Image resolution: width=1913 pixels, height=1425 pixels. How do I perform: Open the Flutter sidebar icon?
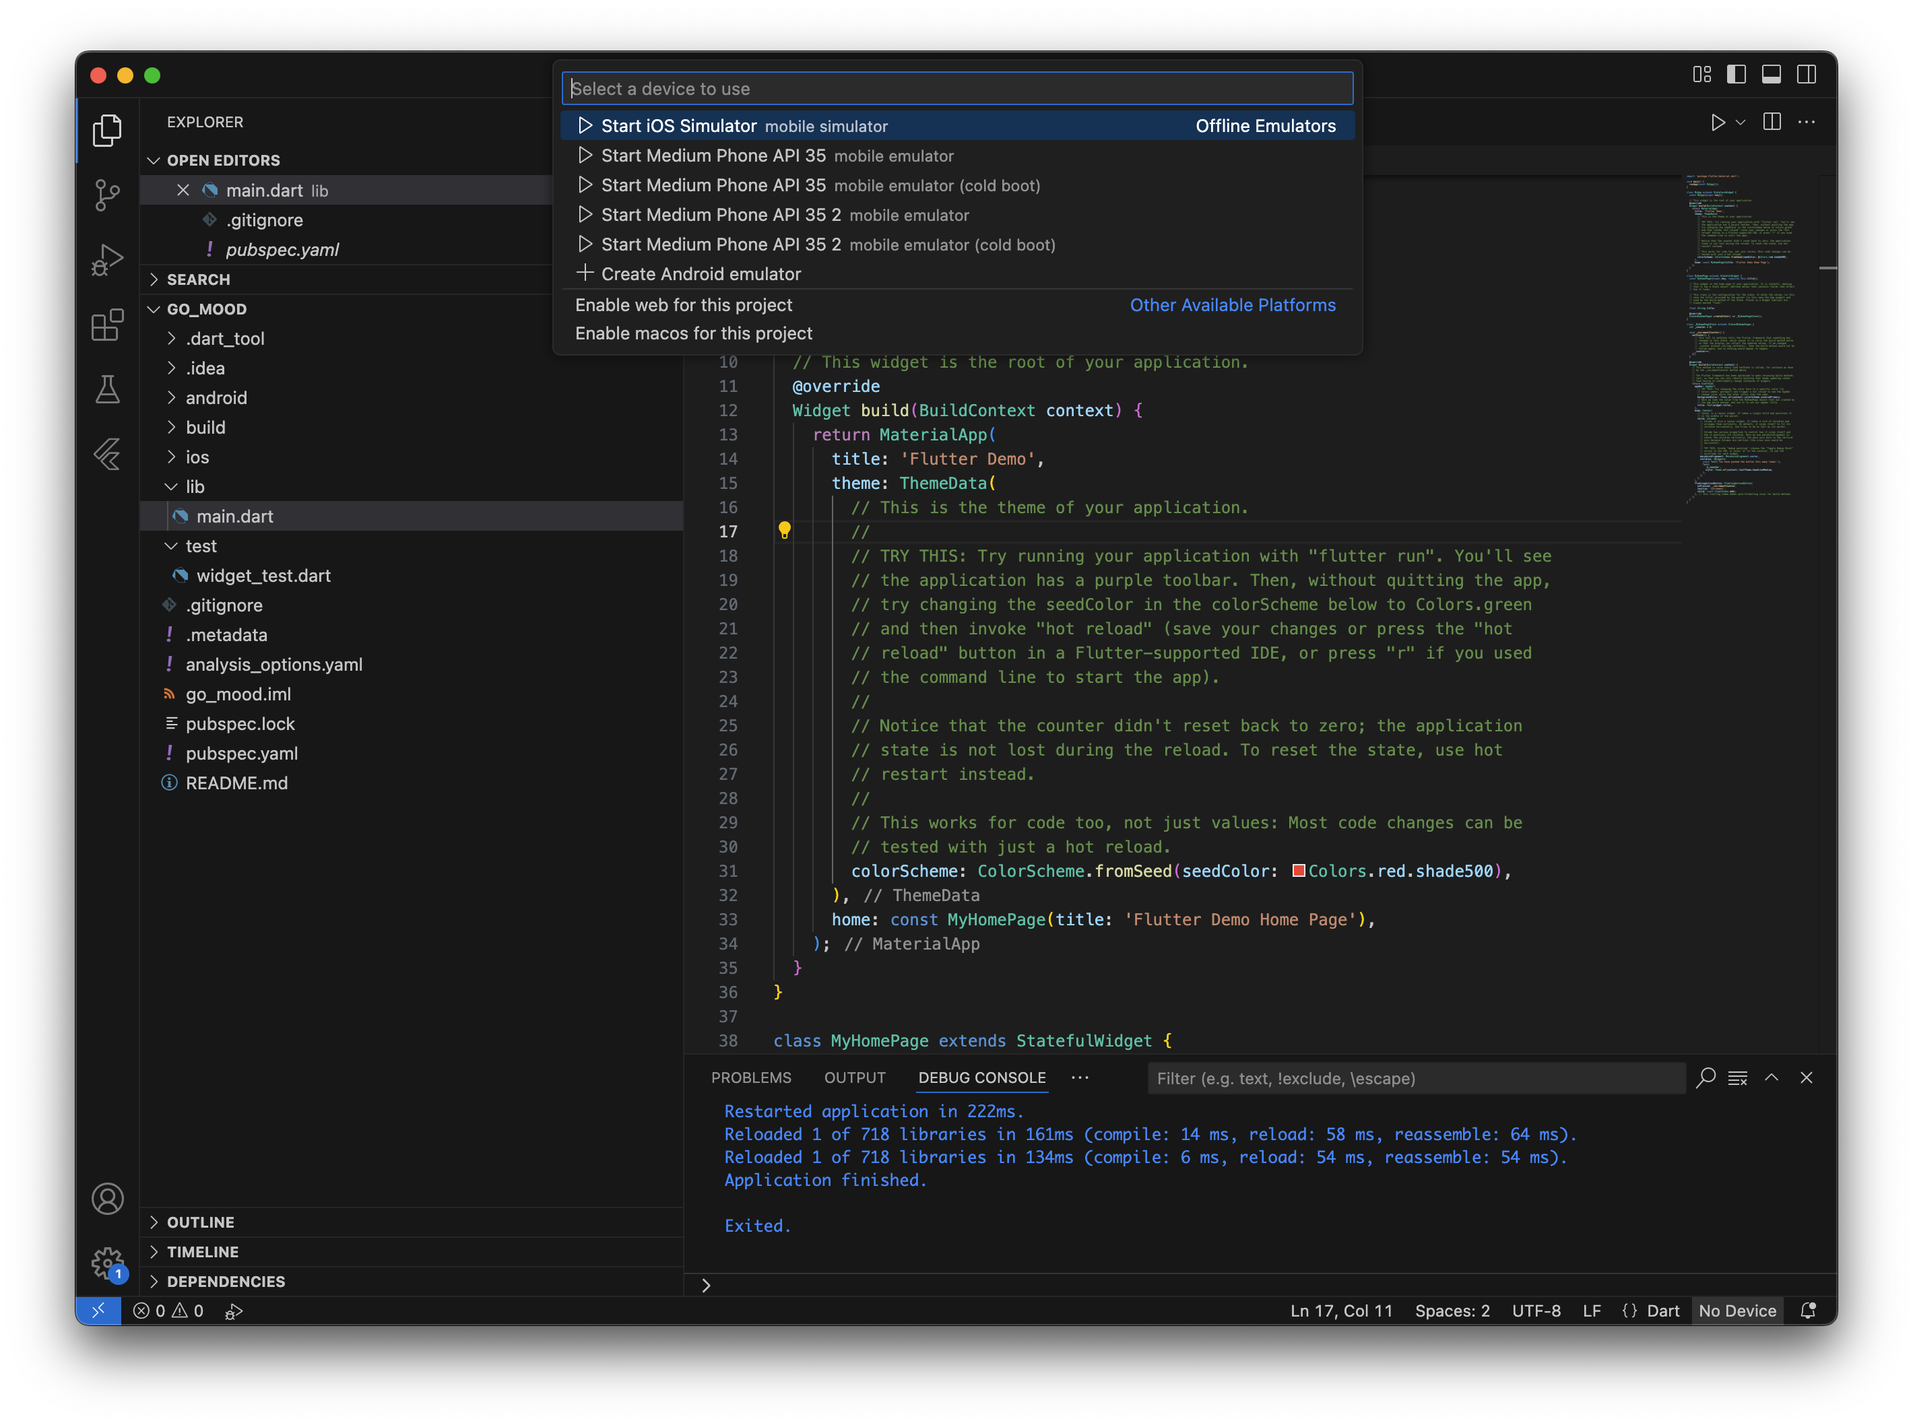(107, 455)
